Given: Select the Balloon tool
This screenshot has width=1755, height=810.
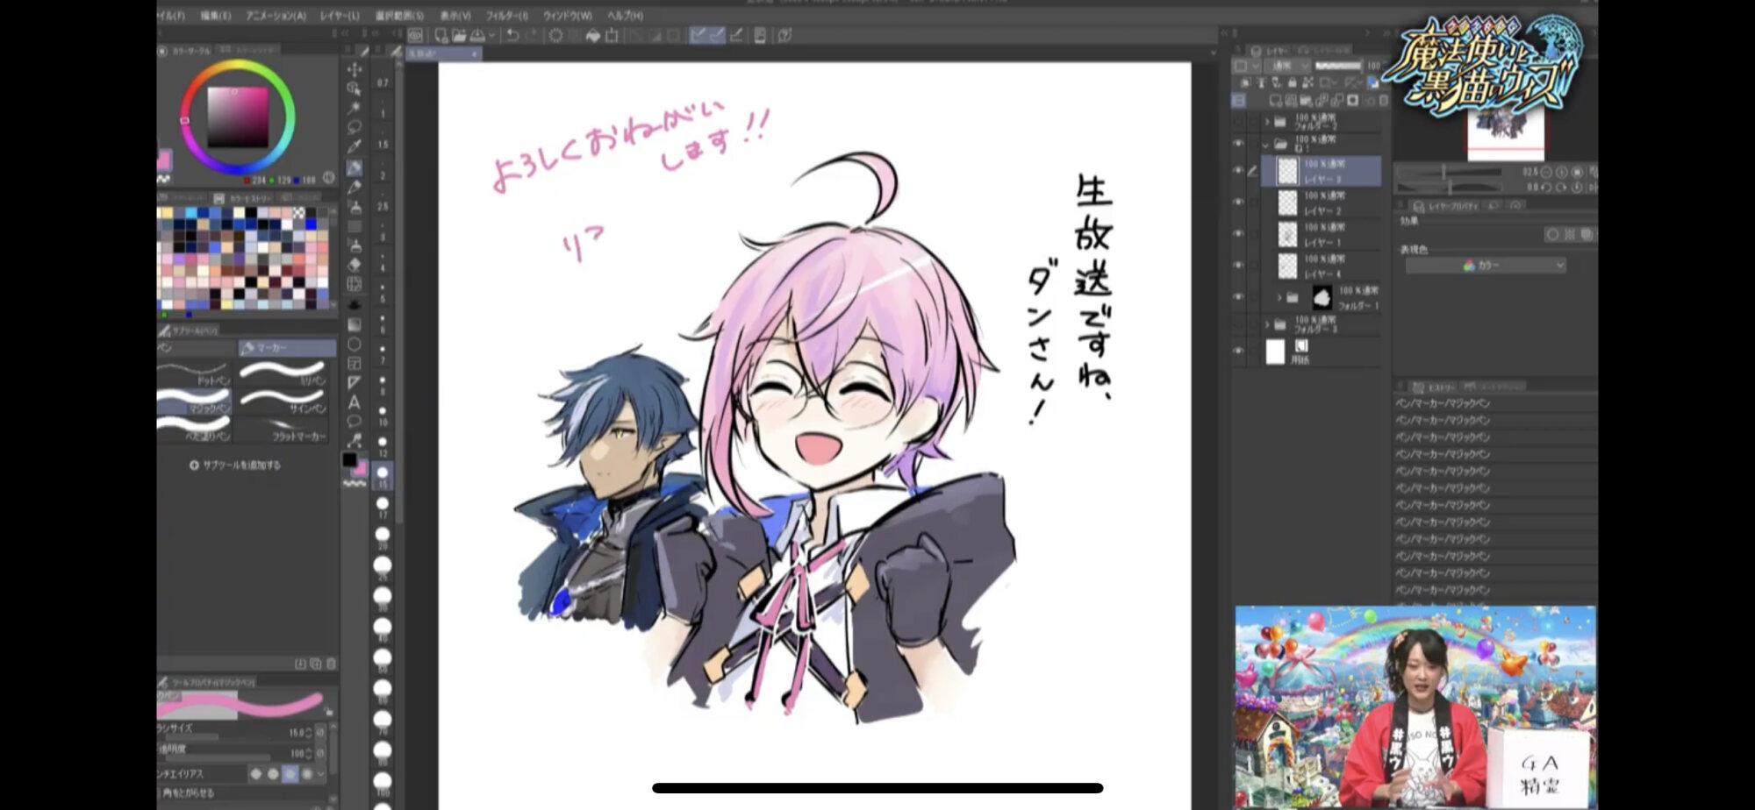Looking at the screenshot, I should 355,422.
